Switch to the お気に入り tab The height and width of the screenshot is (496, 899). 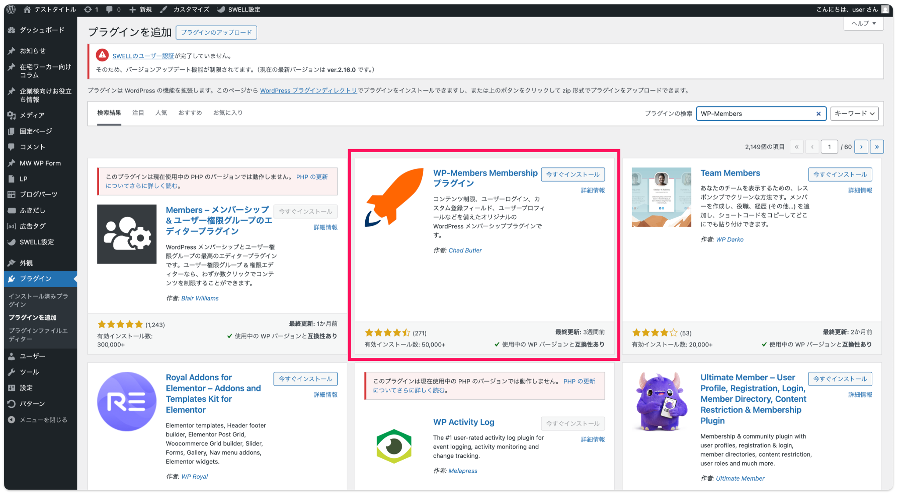(x=228, y=113)
